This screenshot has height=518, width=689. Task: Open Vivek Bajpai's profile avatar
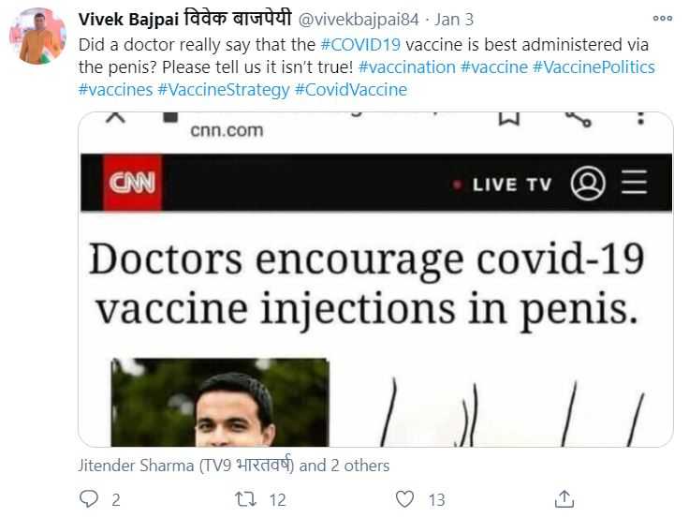(x=37, y=37)
